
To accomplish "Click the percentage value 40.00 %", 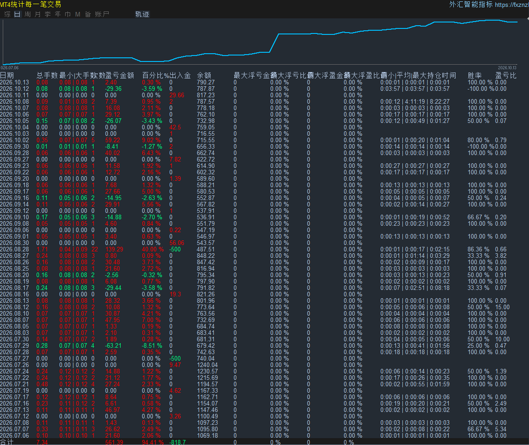I will click(153, 249).
